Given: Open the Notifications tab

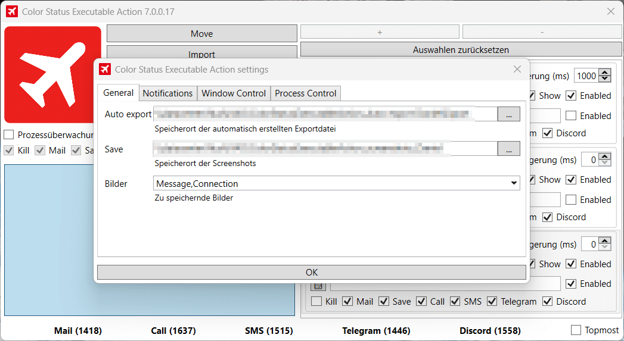Looking at the screenshot, I should point(167,93).
